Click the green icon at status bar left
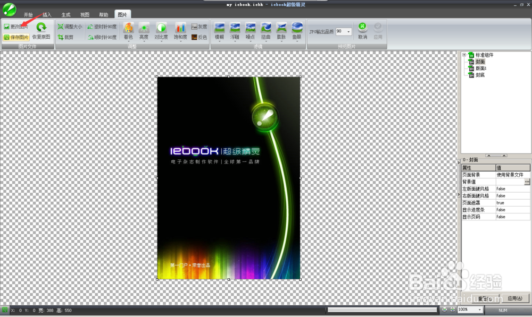The image size is (532, 317). click(5, 310)
